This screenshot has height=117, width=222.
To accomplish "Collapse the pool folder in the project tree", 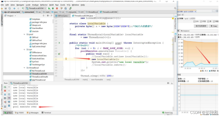I will 24,34.
